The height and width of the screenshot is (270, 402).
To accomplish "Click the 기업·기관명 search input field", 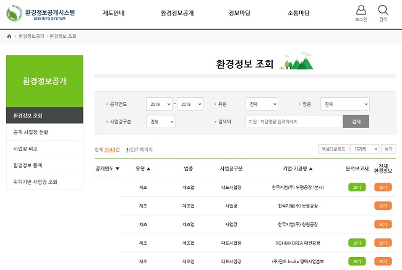I will pyautogui.click(x=293, y=121).
